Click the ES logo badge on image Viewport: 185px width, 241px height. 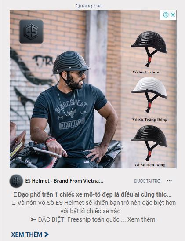point(31,32)
